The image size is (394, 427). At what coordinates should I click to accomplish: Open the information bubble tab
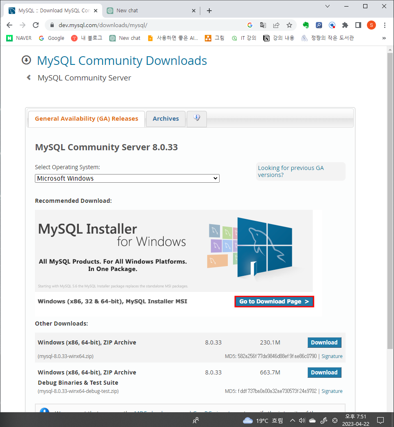click(x=197, y=119)
